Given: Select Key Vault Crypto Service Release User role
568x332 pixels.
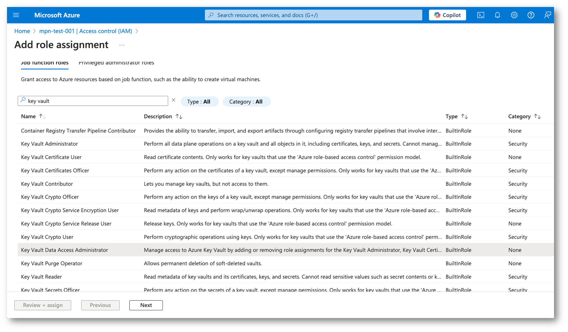Looking at the screenshot, I should point(66,224).
